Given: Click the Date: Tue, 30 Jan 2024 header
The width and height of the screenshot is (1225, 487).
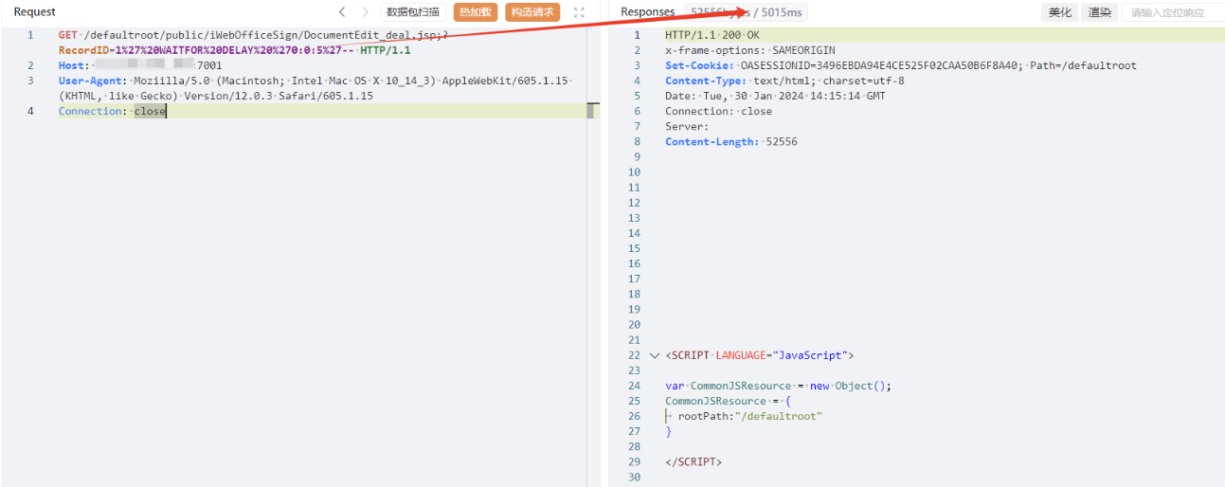Looking at the screenshot, I should pos(775,96).
